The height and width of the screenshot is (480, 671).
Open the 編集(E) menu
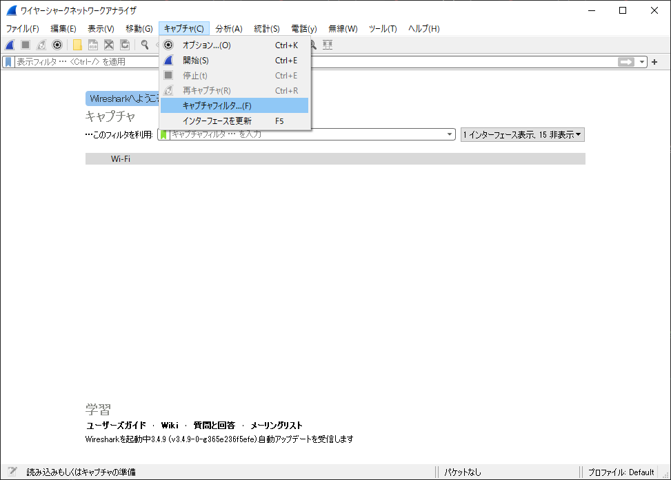(63, 29)
